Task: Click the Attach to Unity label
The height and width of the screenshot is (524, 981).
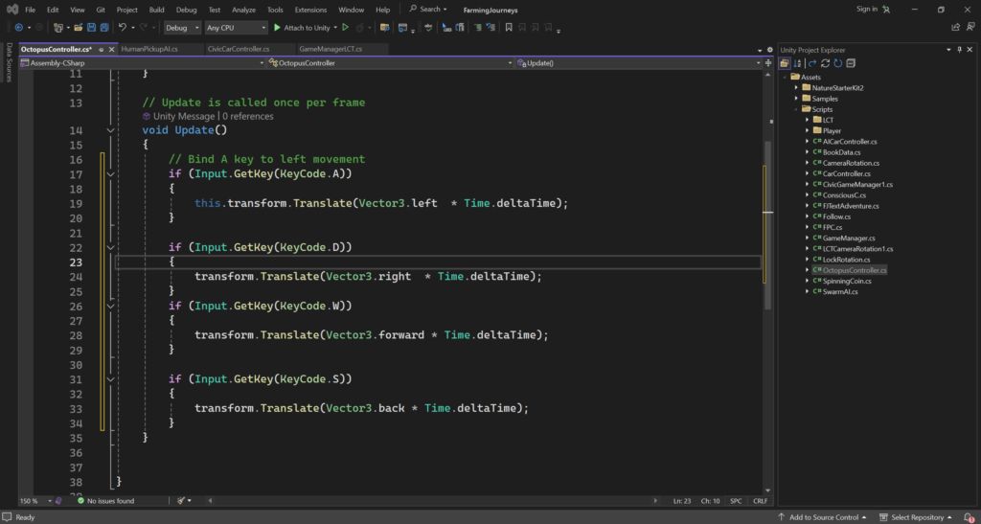Action: (307, 28)
